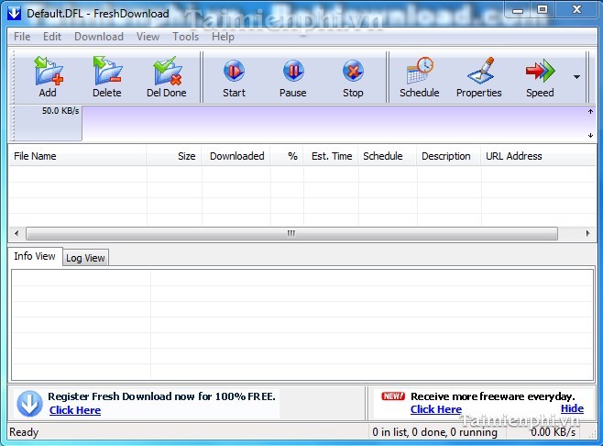The image size is (603, 446).
Task: Click the register Click Here link
Action: [75, 410]
